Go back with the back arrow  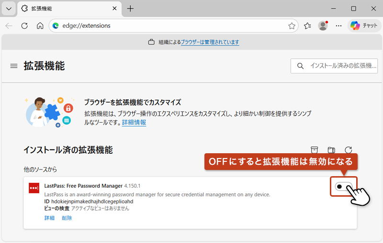[9, 26]
